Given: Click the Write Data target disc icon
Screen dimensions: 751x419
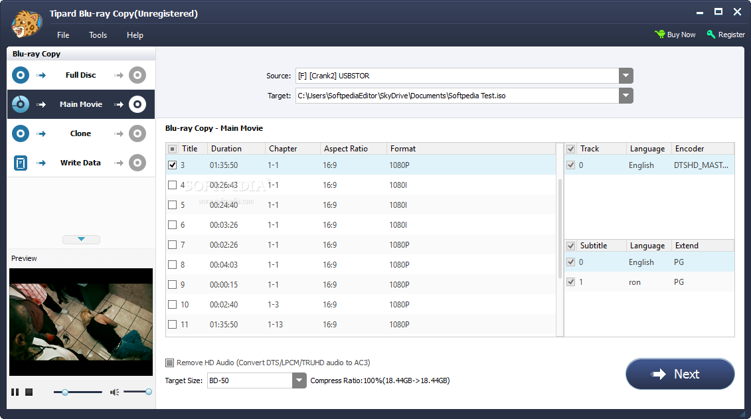Looking at the screenshot, I should (137, 163).
